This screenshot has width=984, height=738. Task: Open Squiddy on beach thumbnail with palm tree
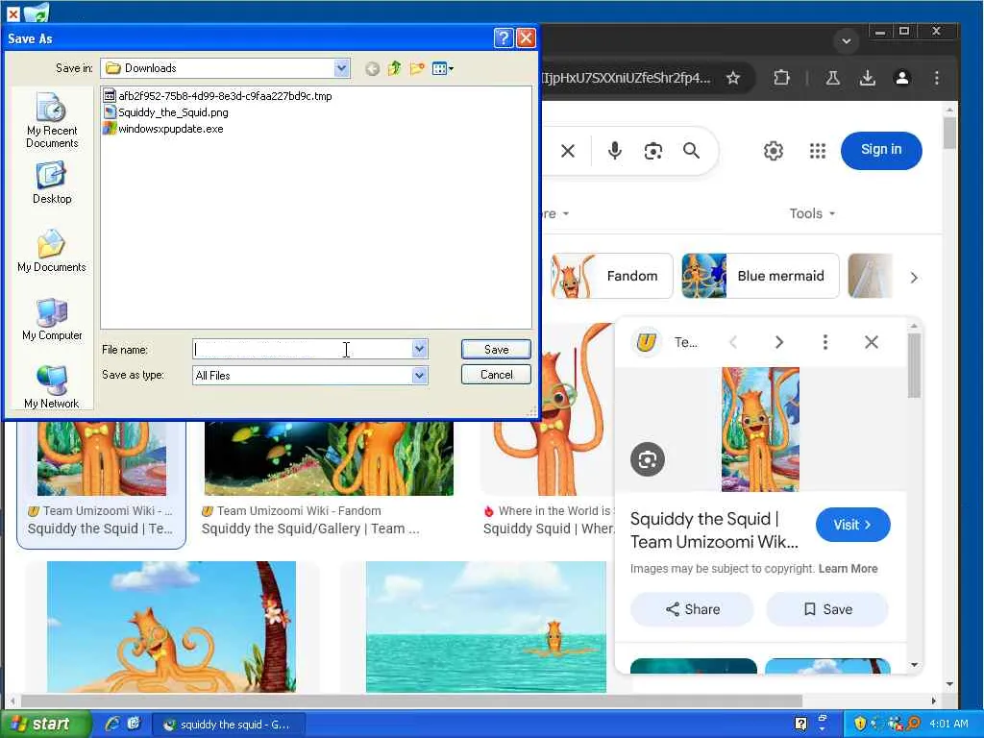tap(171, 627)
